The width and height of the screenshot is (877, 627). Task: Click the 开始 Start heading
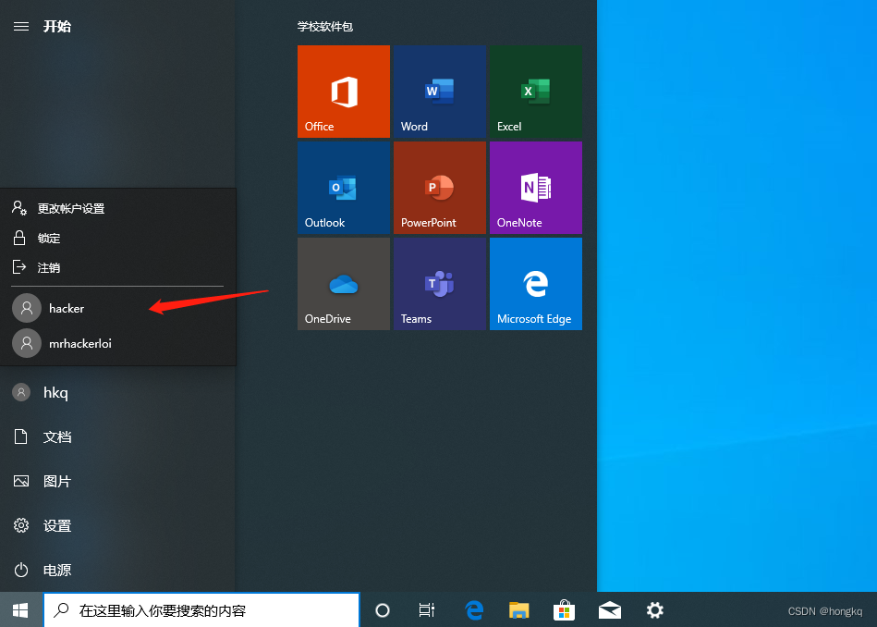click(x=57, y=26)
